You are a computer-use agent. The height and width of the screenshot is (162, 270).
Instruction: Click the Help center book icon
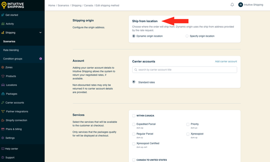2,149
